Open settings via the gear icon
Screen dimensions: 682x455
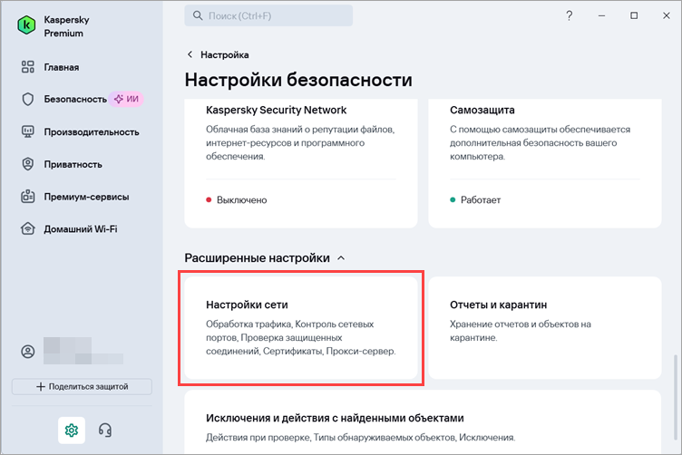click(72, 431)
